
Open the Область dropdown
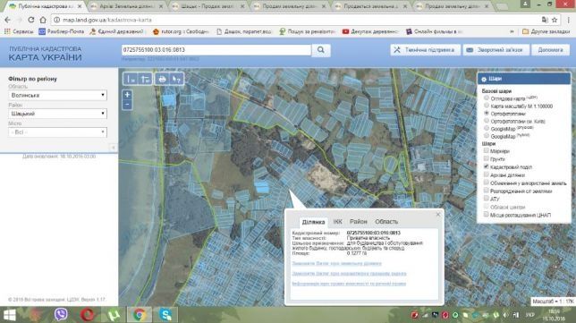(57, 95)
